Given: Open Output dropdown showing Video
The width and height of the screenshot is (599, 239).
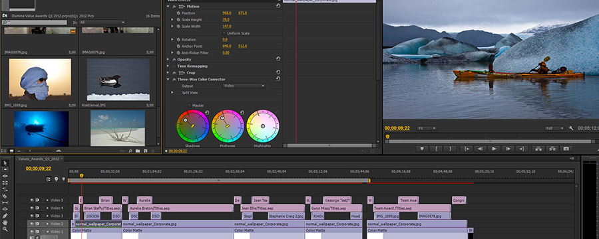Looking at the screenshot, I should tap(244, 86).
